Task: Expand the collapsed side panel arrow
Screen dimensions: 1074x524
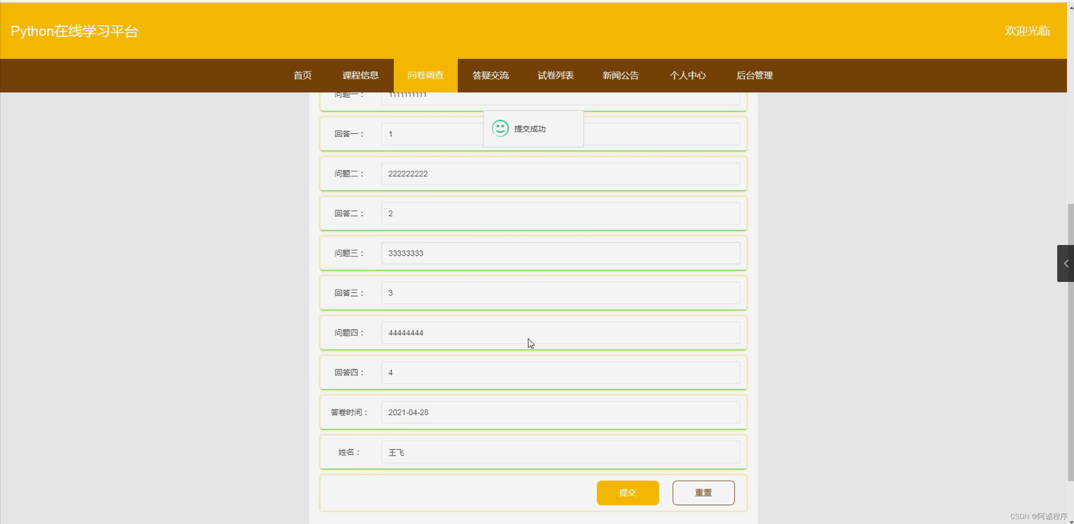Action: click(1065, 263)
